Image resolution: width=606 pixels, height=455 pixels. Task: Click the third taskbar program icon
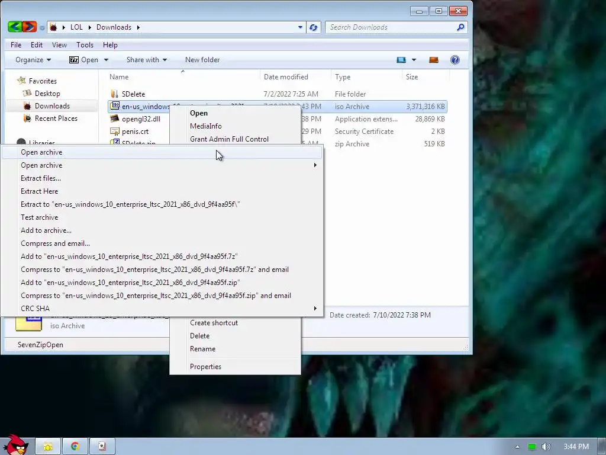102,447
